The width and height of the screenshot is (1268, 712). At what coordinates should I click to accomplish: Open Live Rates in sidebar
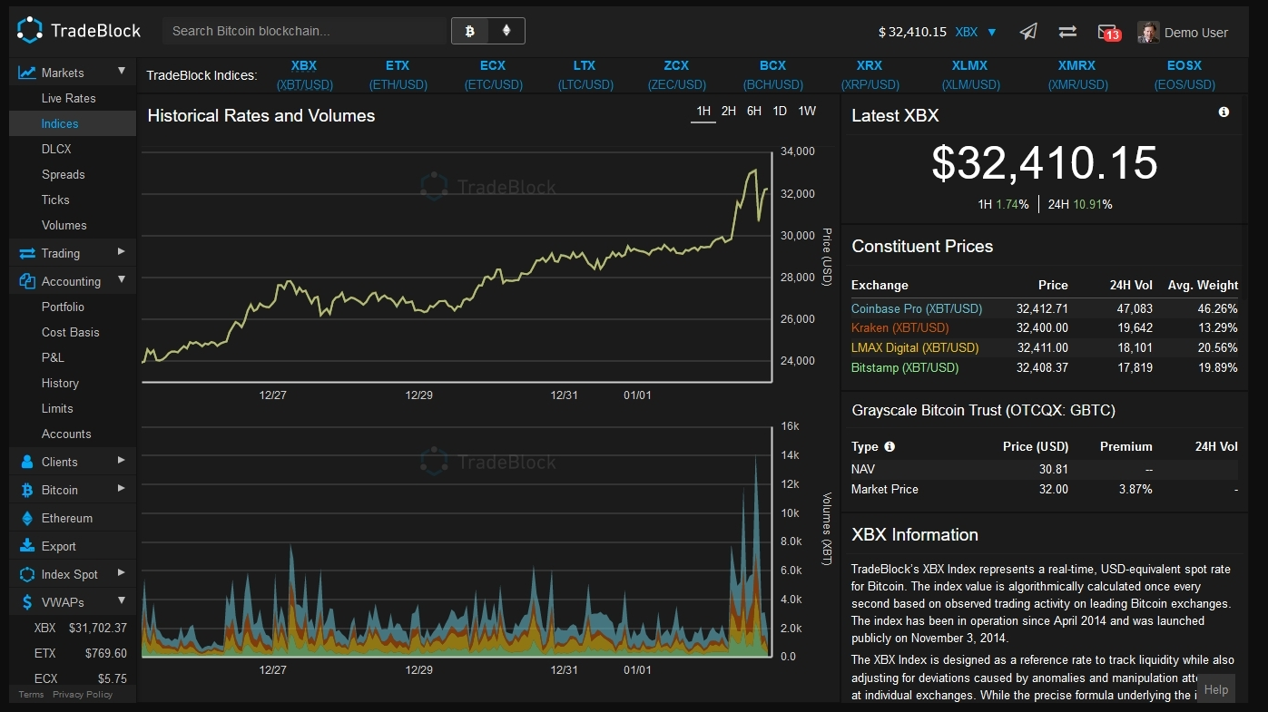coord(68,98)
